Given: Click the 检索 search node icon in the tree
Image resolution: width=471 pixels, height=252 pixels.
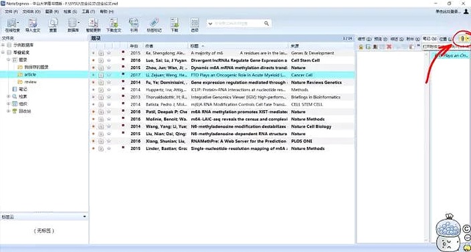Looking at the screenshot, I should point(15,96).
